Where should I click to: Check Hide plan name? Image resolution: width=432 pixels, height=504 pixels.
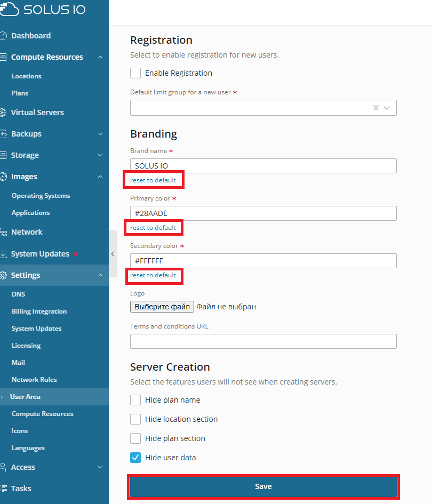coord(135,400)
